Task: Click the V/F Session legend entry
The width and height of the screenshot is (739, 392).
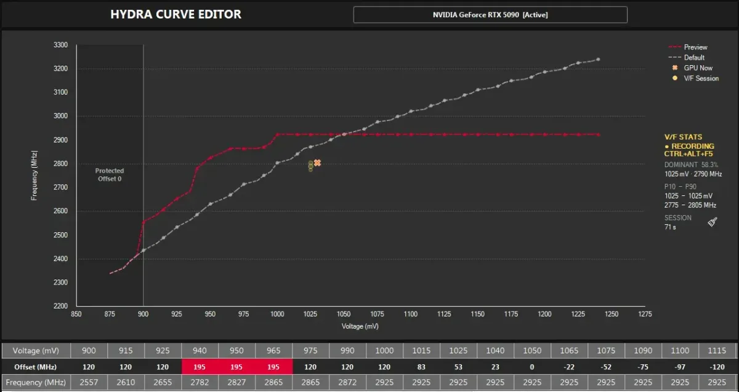Action: (x=697, y=78)
